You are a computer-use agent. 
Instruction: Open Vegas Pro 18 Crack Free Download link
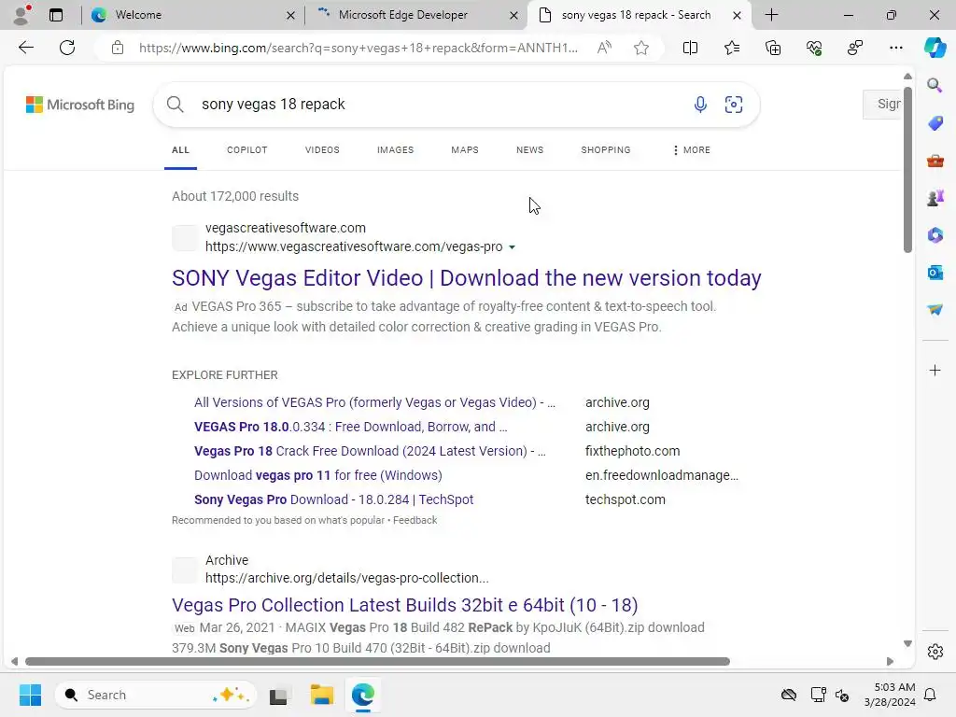pyautogui.click(x=370, y=451)
